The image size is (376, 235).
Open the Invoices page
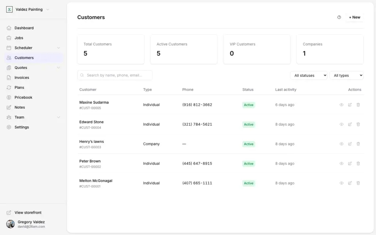33,77
